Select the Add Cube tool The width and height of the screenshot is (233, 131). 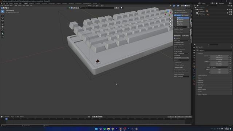[3, 37]
